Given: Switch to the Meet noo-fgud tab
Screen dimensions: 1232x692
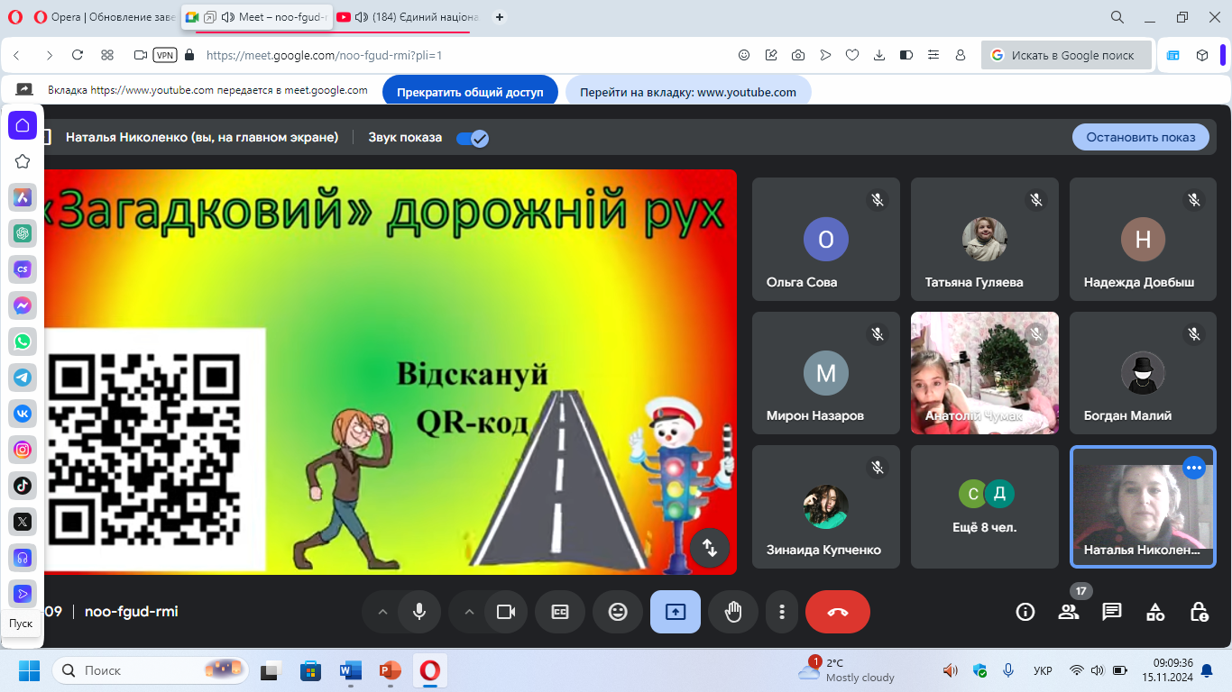Looking at the screenshot, I should [256, 17].
